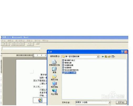The width and height of the screenshot is (133, 106).
Task: Expand the 查找范围 folder dropdown
Action: click(98, 57)
